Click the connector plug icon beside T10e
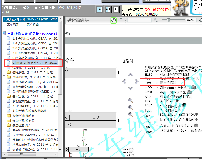 (x=184, y=105)
